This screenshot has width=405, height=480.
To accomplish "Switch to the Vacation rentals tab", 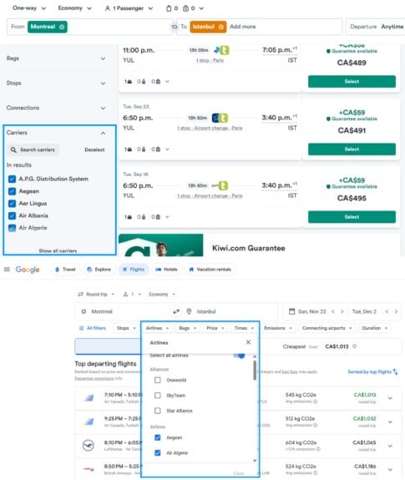I will pos(210,270).
